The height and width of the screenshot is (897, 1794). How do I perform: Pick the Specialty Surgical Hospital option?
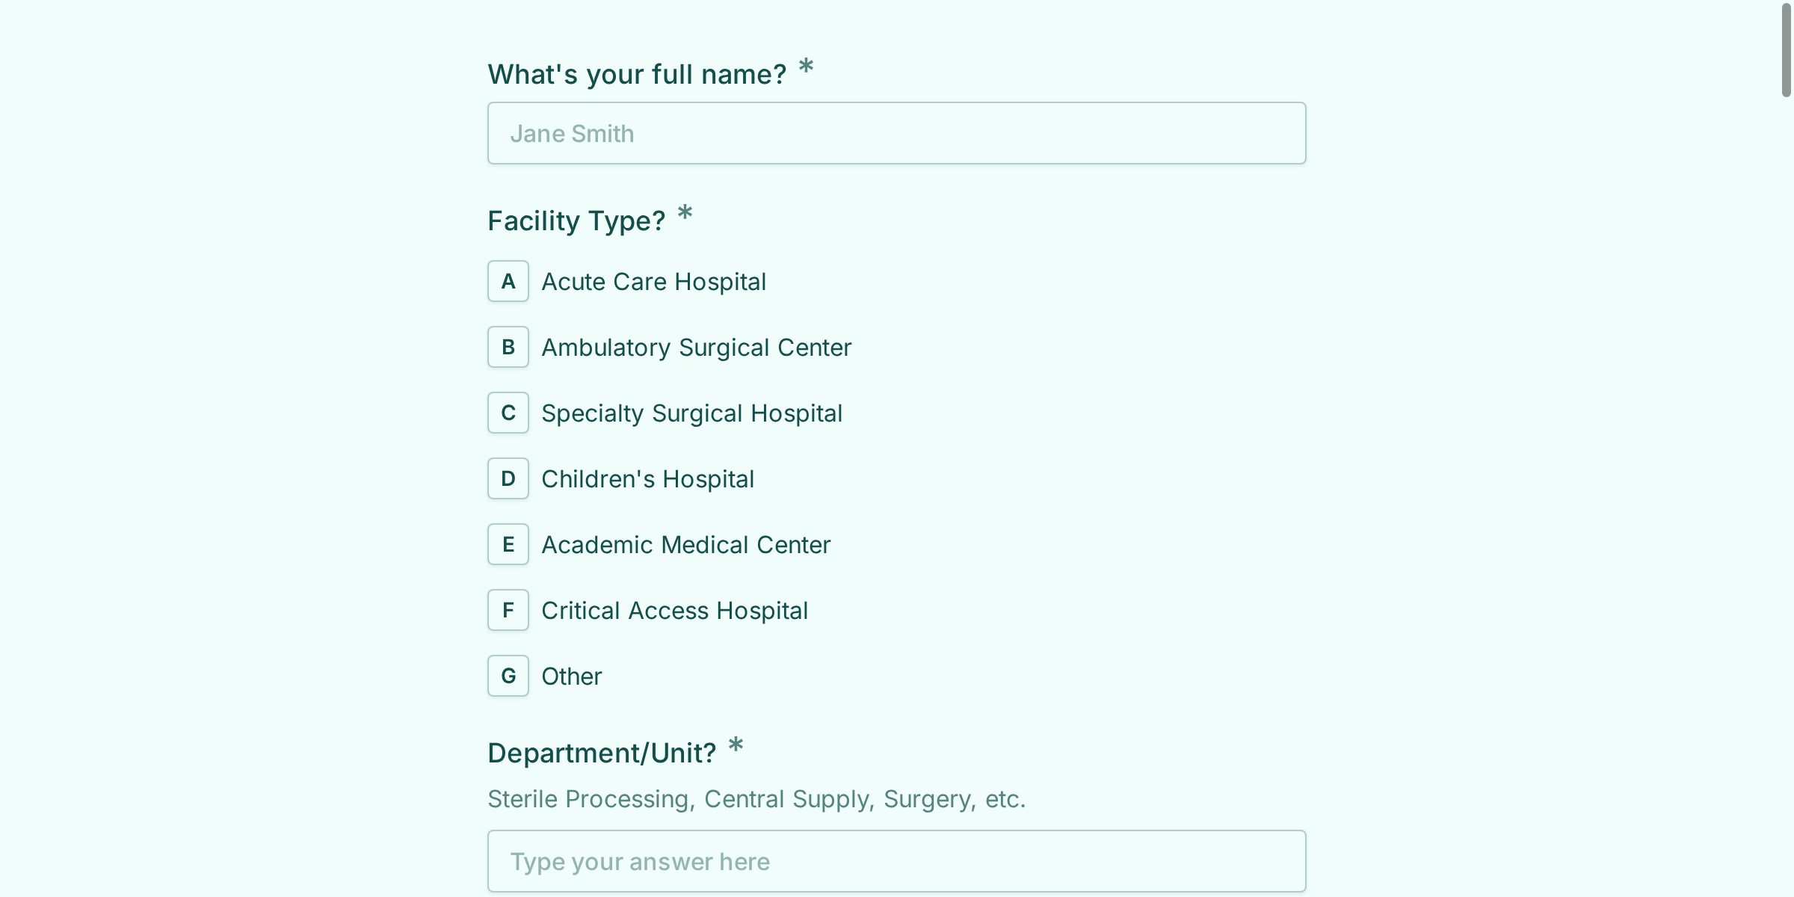point(691,413)
